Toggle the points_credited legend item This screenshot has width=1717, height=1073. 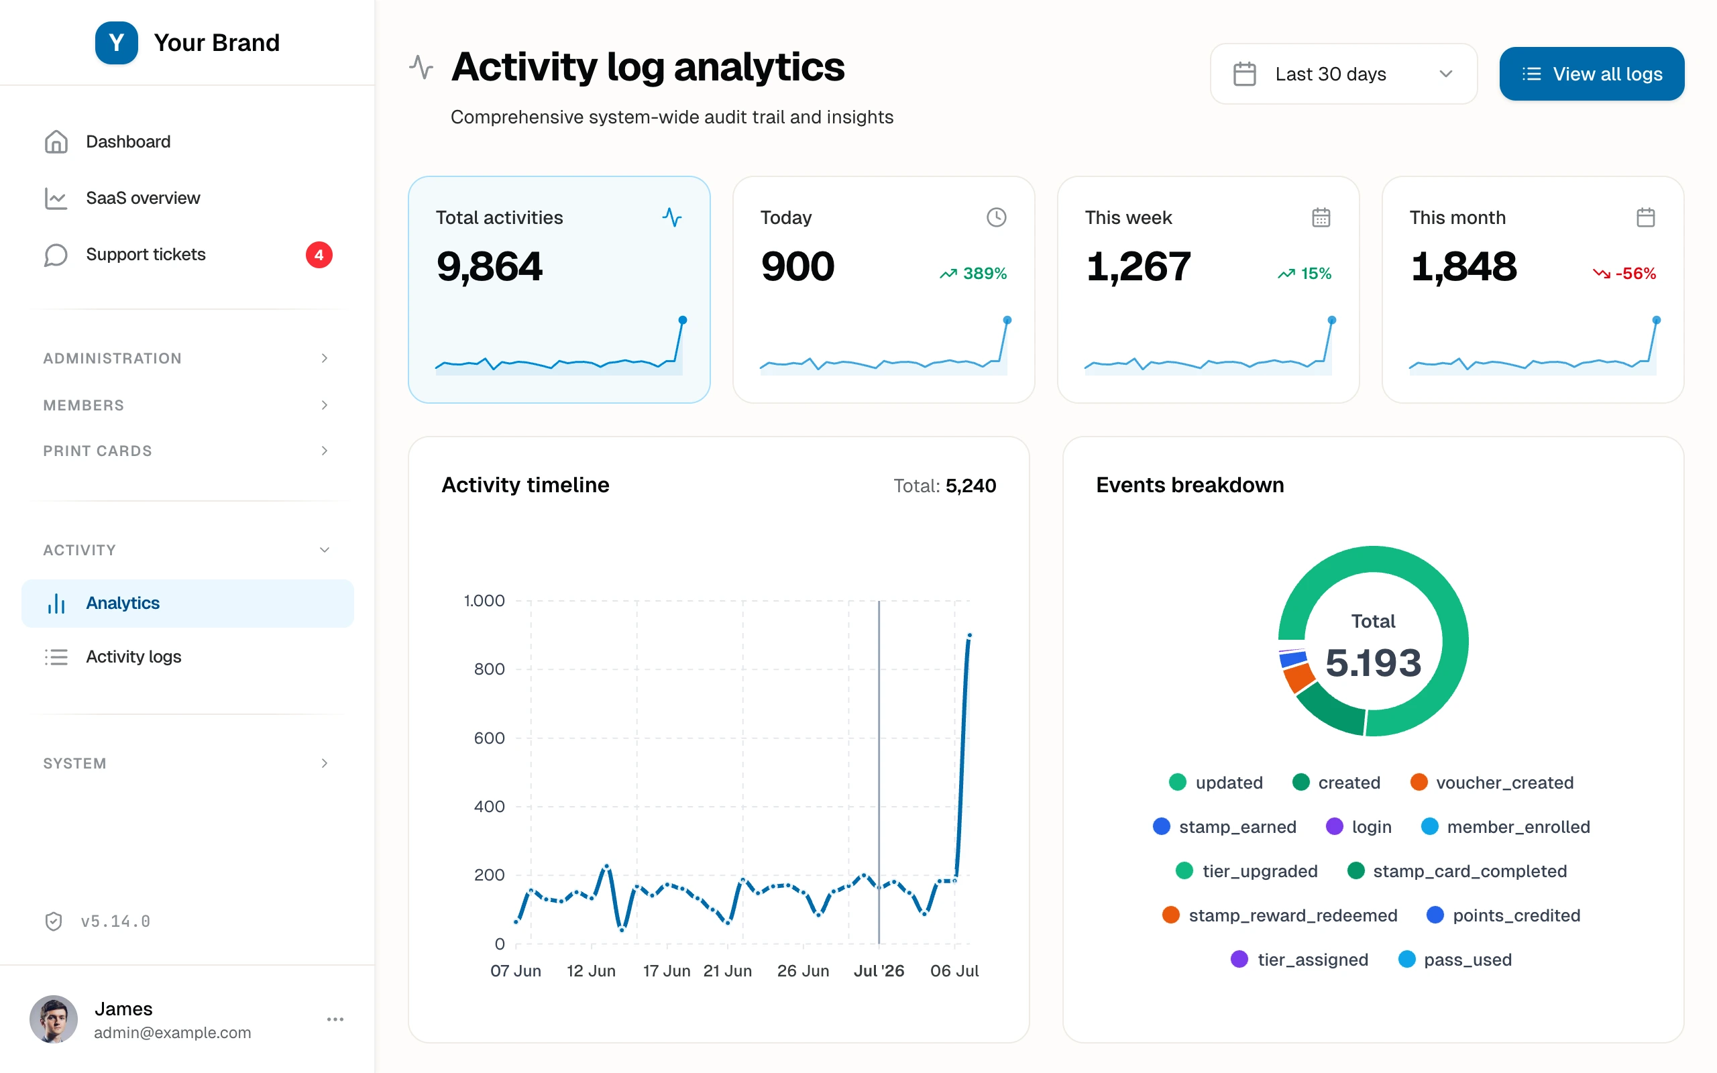pyautogui.click(x=1504, y=915)
